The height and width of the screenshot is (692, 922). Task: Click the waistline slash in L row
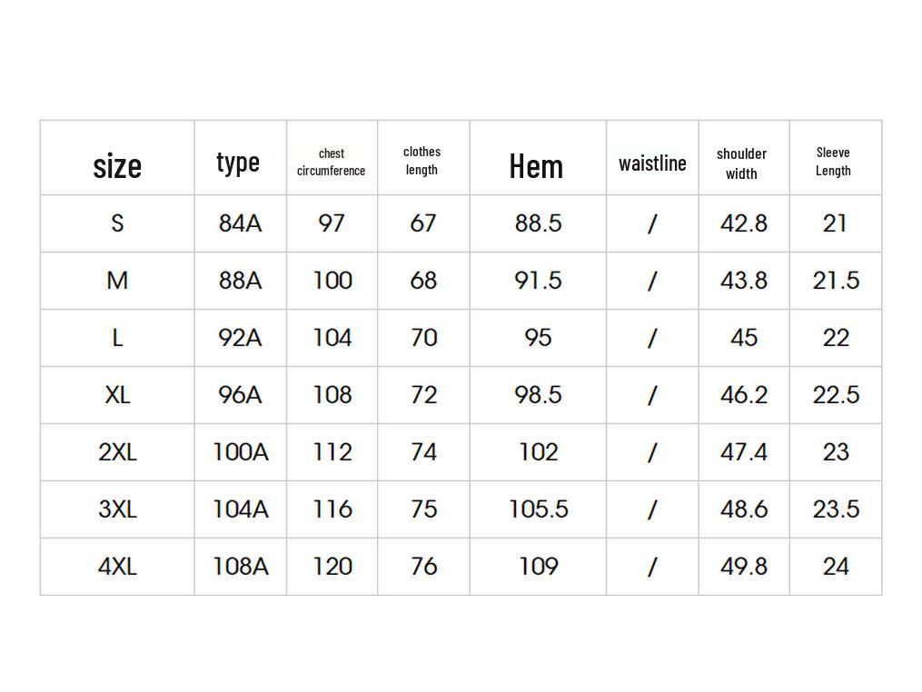[x=652, y=338]
